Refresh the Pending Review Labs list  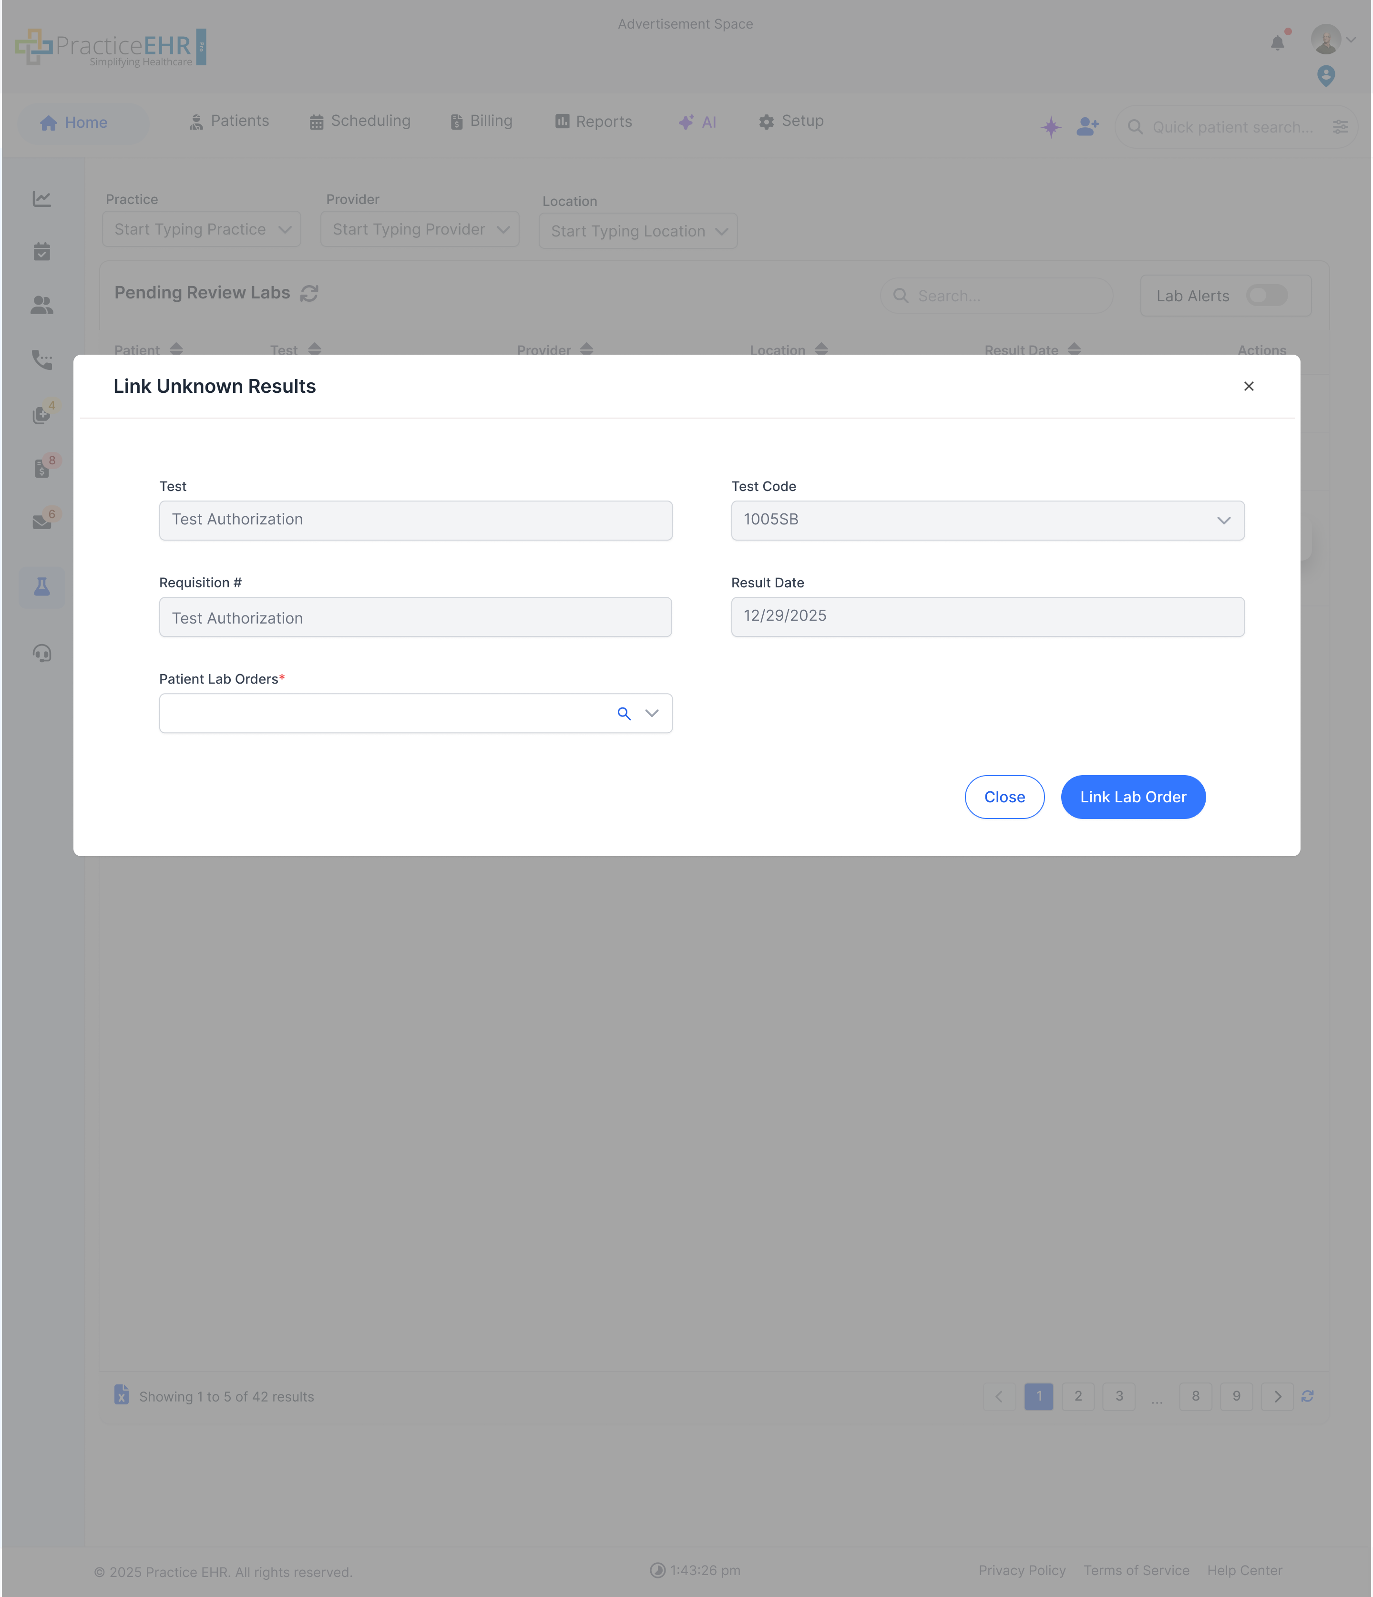(309, 294)
